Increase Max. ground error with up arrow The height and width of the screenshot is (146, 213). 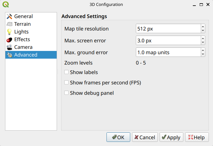pos(203,50)
